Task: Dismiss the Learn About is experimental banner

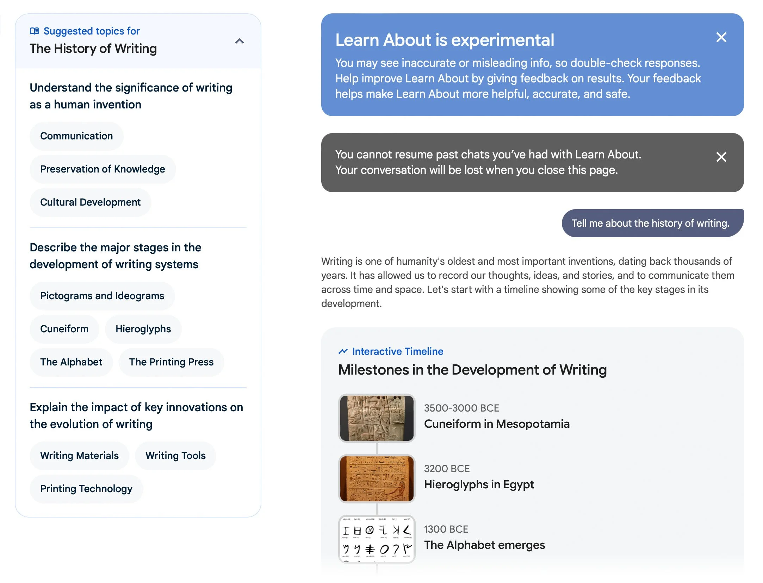Action: pos(721,37)
